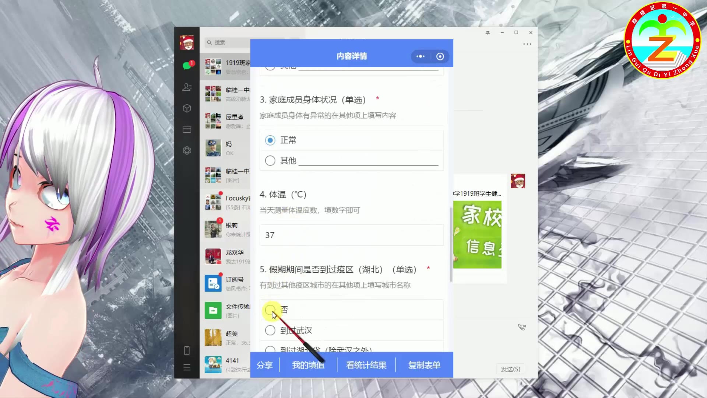Click the form scrollbar thumb

click(x=451, y=244)
